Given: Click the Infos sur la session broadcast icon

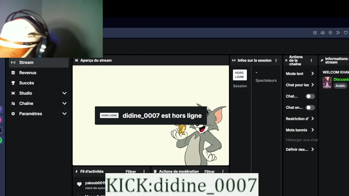Looking at the screenshot, I should (x=234, y=60).
